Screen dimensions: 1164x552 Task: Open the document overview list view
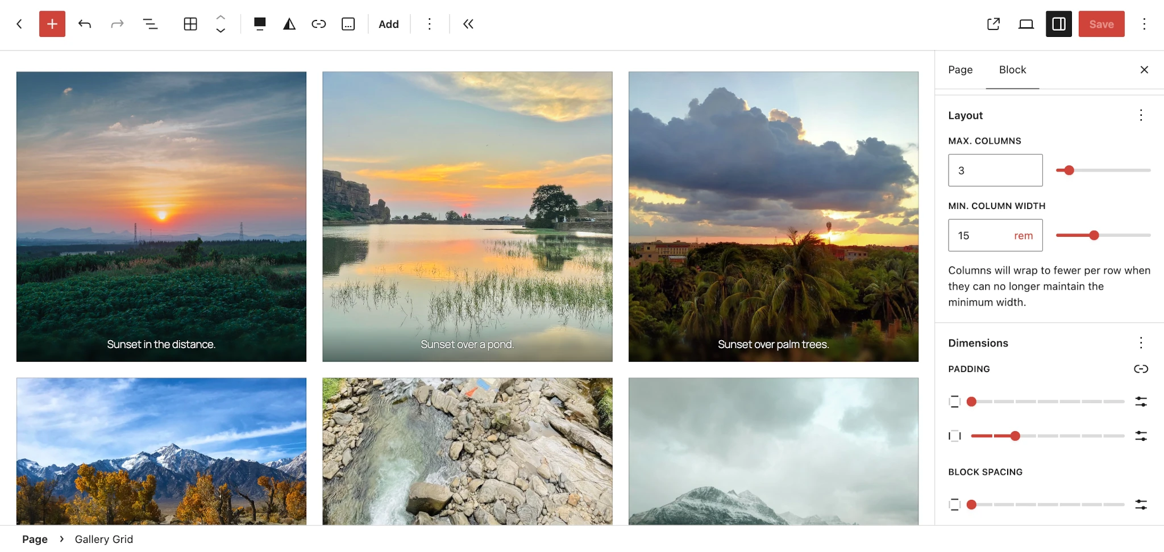click(150, 24)
